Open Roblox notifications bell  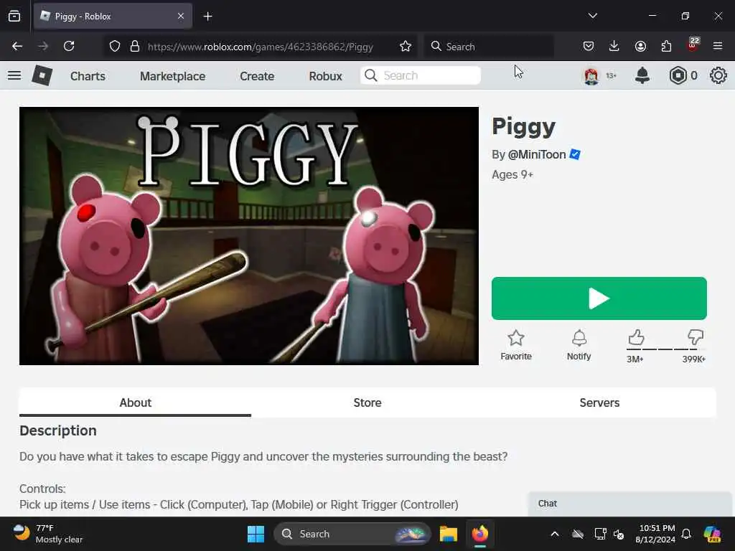pyautogui.click(x=642, y=75)
